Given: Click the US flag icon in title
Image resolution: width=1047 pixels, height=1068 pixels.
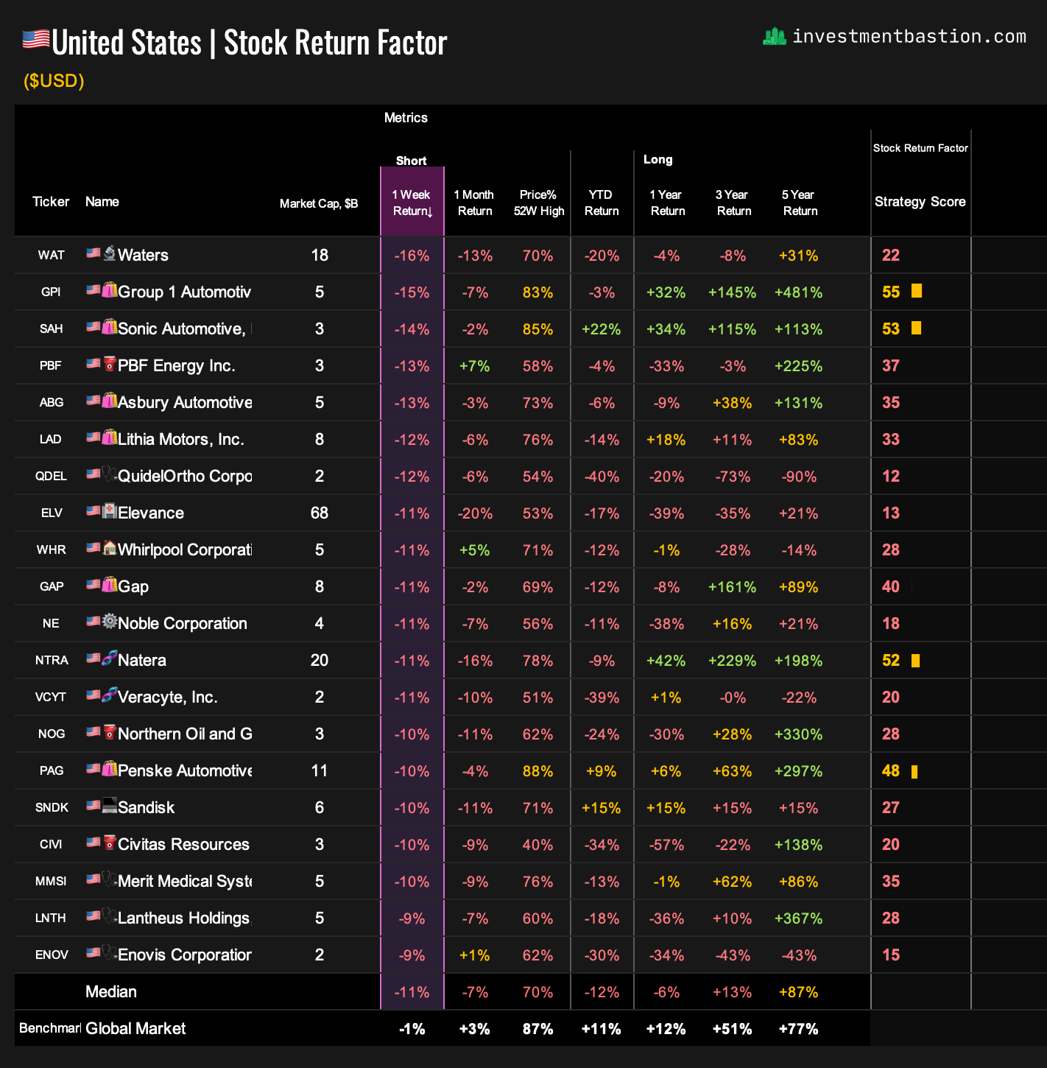Looking at the screenshot, I should tap(36, 39).
